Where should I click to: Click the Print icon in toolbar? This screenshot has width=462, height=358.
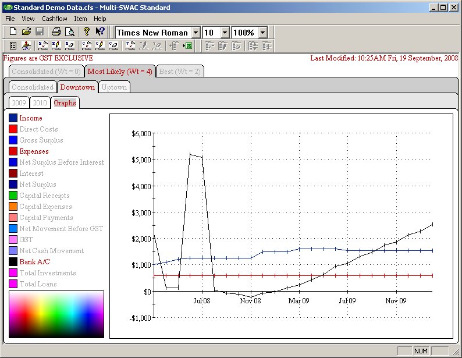coord(56,33)
